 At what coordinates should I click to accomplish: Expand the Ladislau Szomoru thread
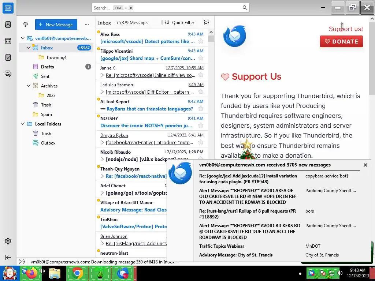click(x=103, y=92)
